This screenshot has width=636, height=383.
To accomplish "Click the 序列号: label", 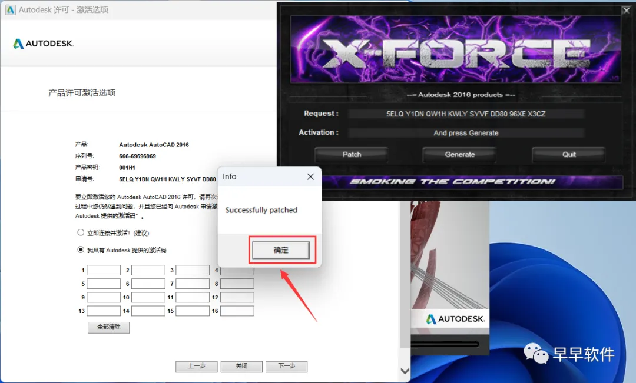I will 84,156.
